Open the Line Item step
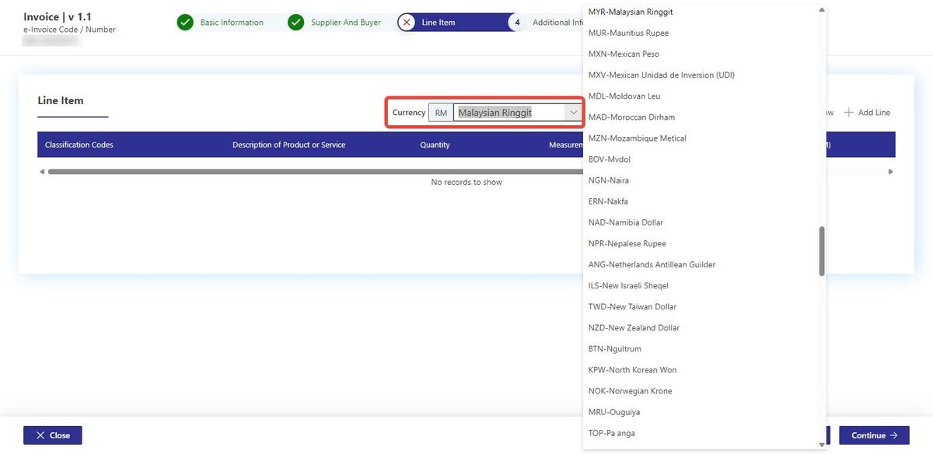This screenshot has height=454, width=933. (439, 23)
